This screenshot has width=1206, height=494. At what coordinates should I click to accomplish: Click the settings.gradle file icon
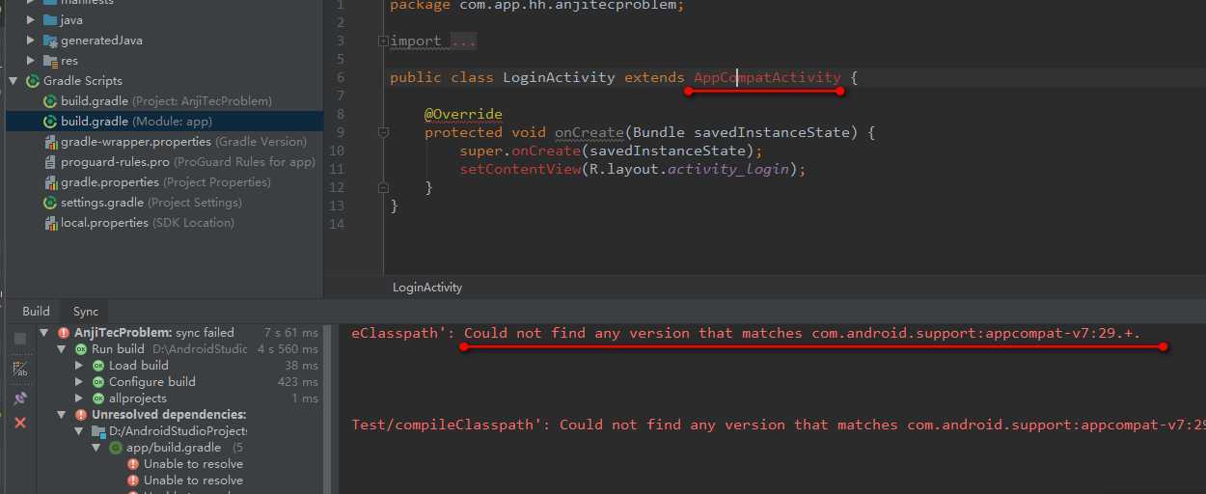click(x=51, y=203)
